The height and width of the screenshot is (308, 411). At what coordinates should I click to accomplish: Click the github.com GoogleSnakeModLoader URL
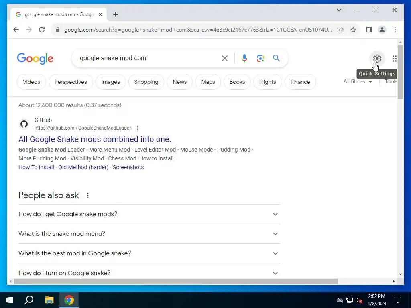pos(83,128)
